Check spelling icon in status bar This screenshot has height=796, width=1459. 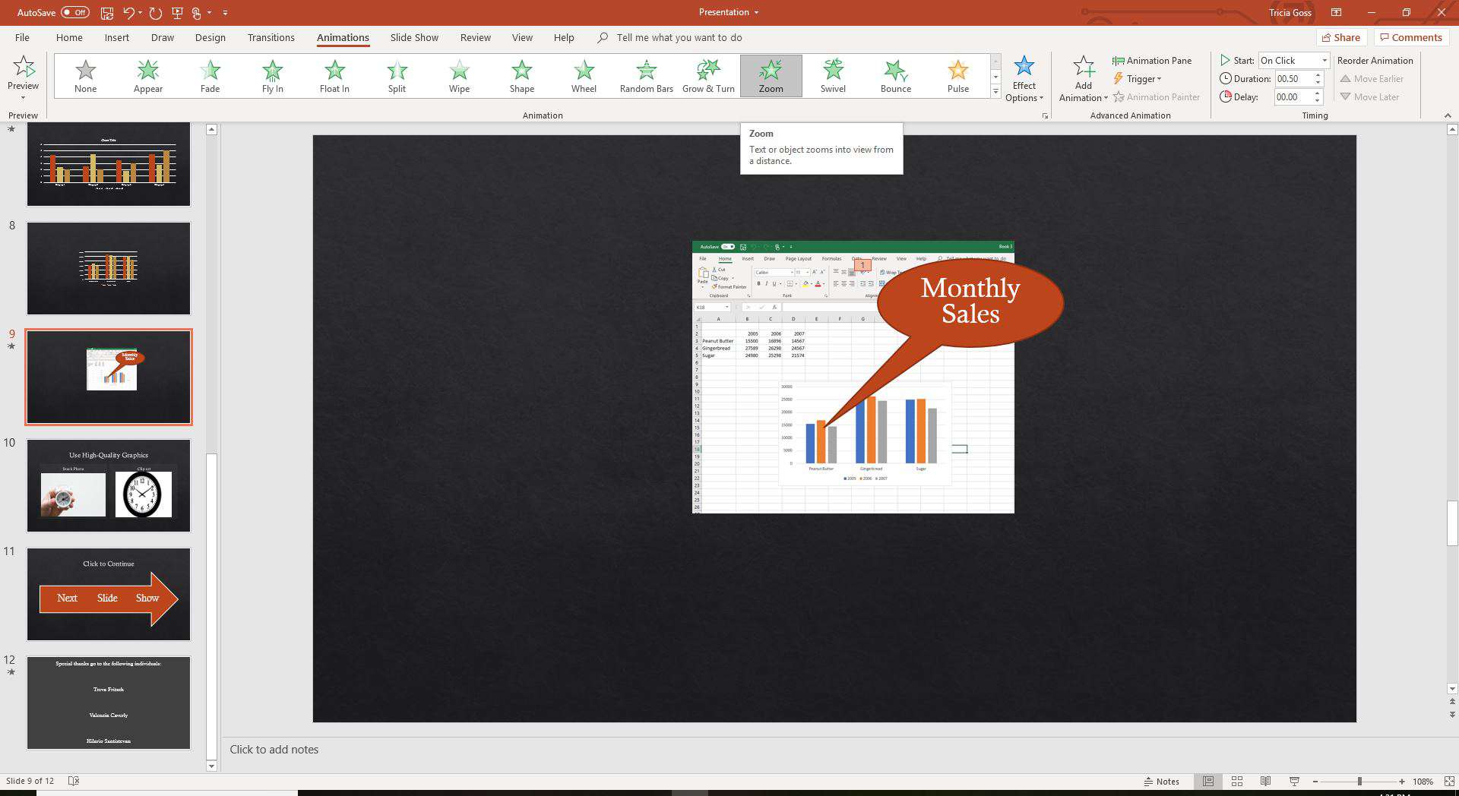[74, 781]
